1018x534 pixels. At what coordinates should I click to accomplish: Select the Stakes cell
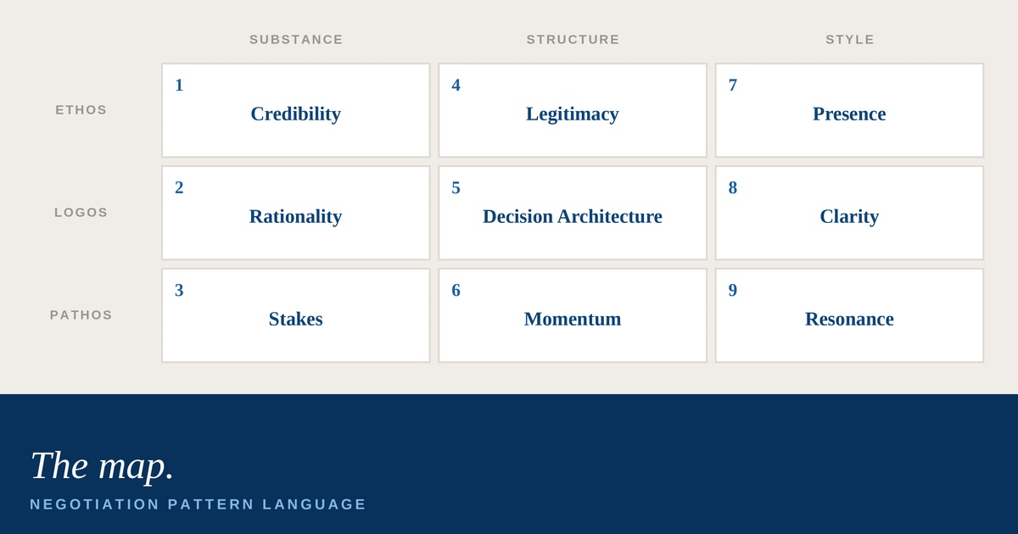(x=296, y=315)
